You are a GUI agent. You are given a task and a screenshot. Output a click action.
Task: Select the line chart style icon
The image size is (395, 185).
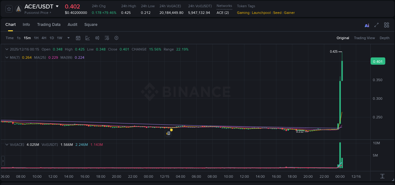tap(88, 38)
